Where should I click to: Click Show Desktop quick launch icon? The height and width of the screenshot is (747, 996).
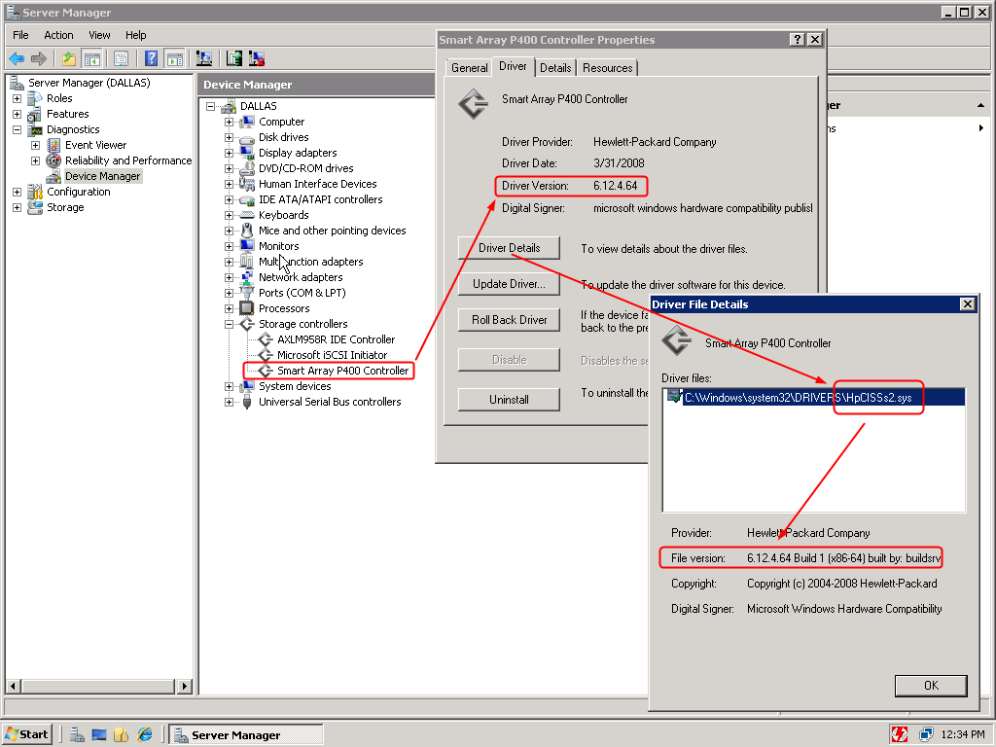[99, 735]
